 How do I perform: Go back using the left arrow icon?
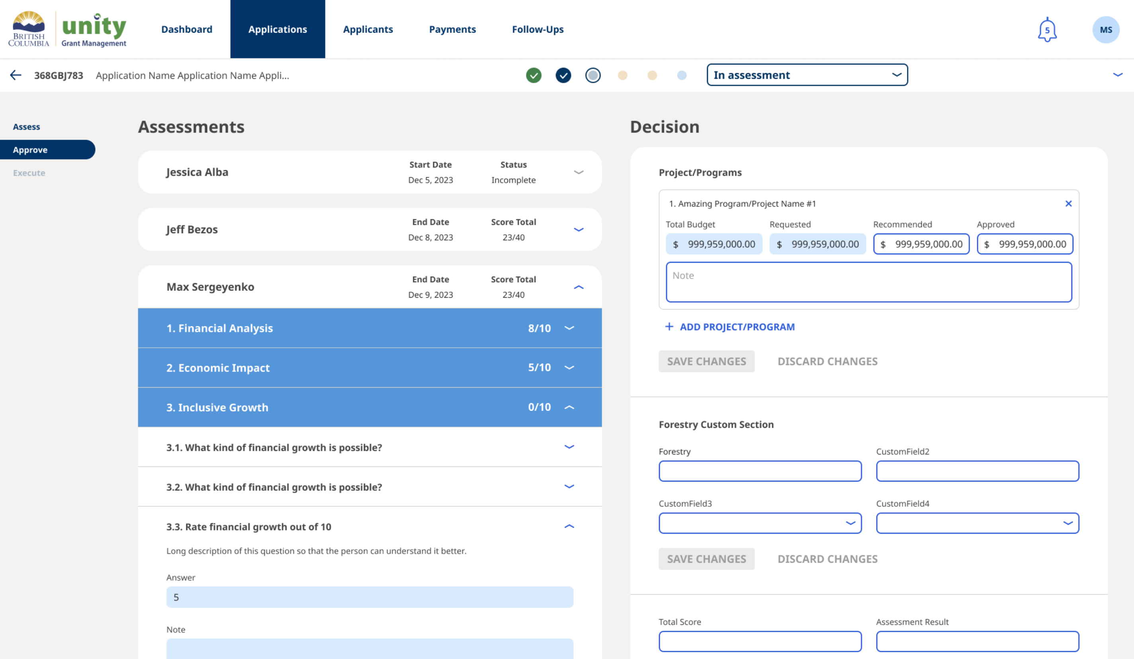[x=16, y=75]
